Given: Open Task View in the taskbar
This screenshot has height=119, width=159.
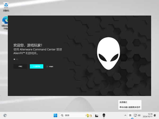Looking at the screenshot, I should (97, 115).
